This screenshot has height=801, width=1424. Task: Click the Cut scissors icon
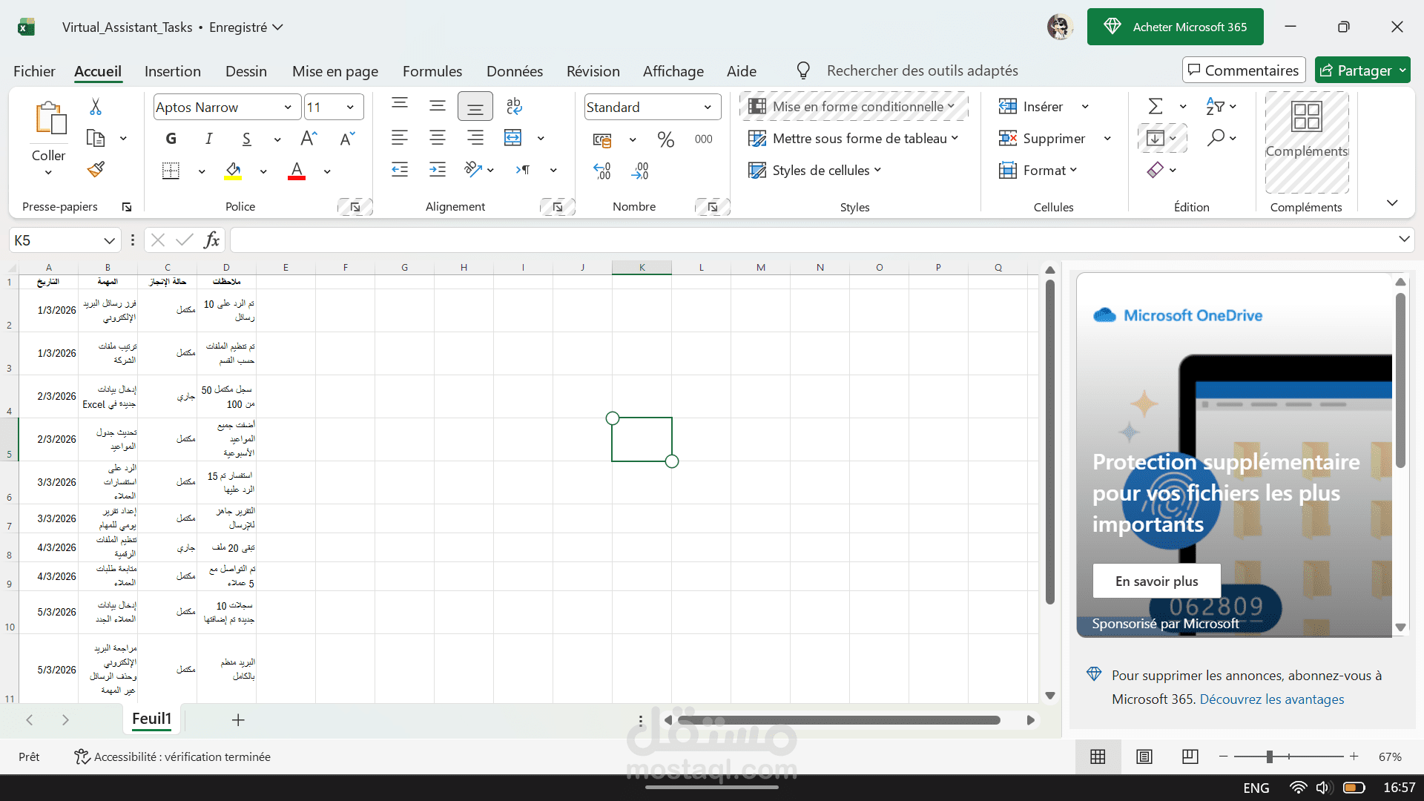click(96, 107)
